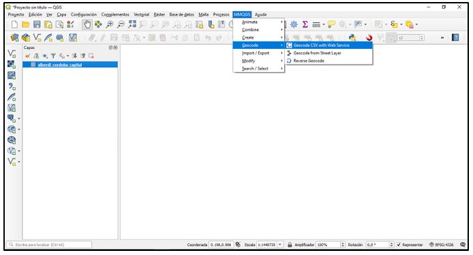Open the Vectorial menu
Viewport: 473px width, 255px height.
coord(142,14)
